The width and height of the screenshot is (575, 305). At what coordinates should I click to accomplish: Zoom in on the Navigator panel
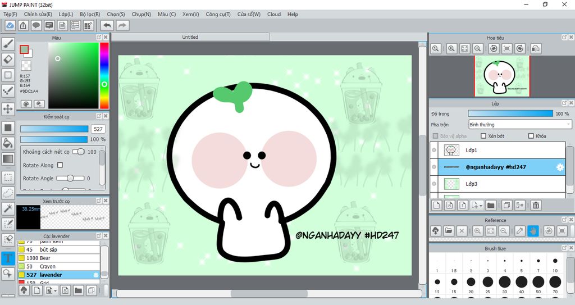[x=451, y=48]
